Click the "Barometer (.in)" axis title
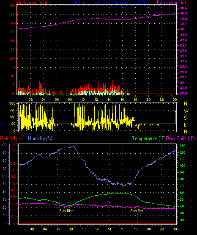The image size is (197, 235). click(x=171, y=2)
